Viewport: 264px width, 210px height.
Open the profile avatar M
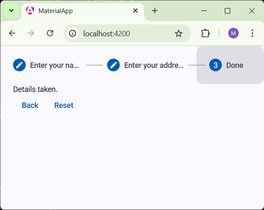point(233,33)
